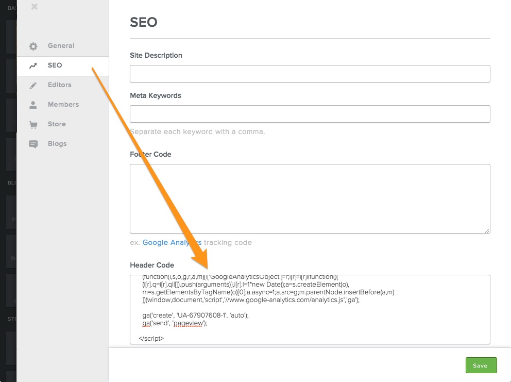Select the SEO settings tab
The width and height of the screenshot is (511, 382).
[63, 66]
